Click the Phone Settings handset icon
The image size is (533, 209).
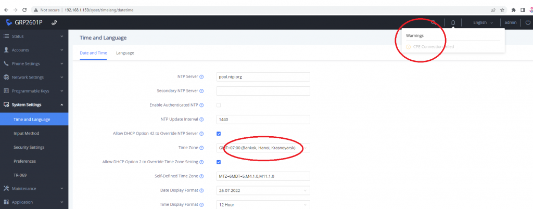click(x=6, y=63)
